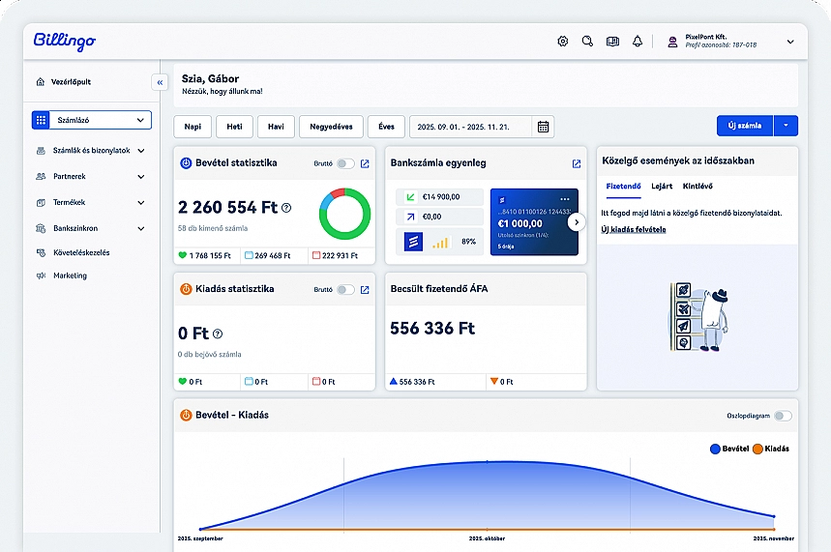831x552 pixels.
Task: Enable the Oszlopdiagram toggle
Action: [782, 416]
